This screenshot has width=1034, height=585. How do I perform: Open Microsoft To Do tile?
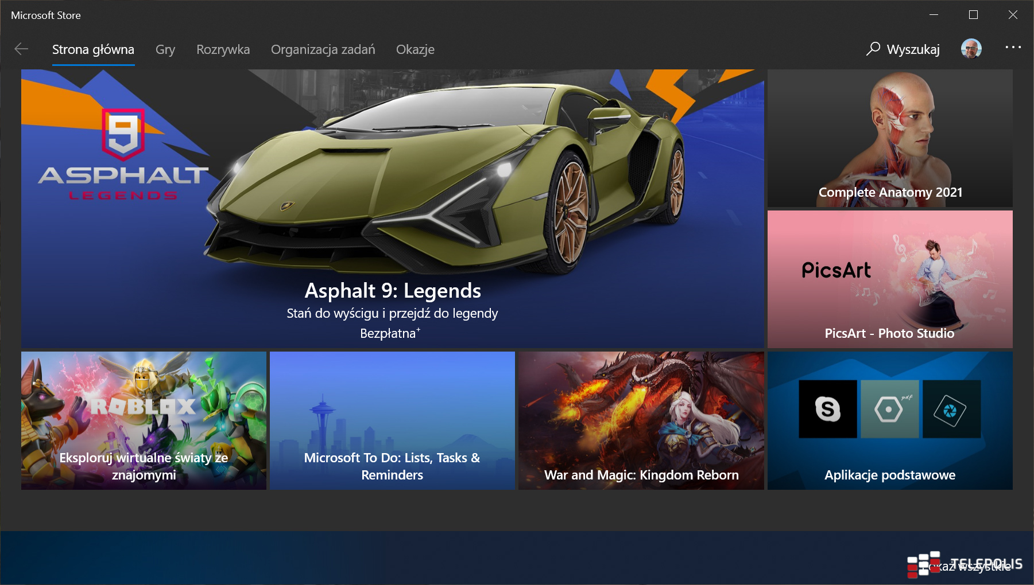coord(392,420)
